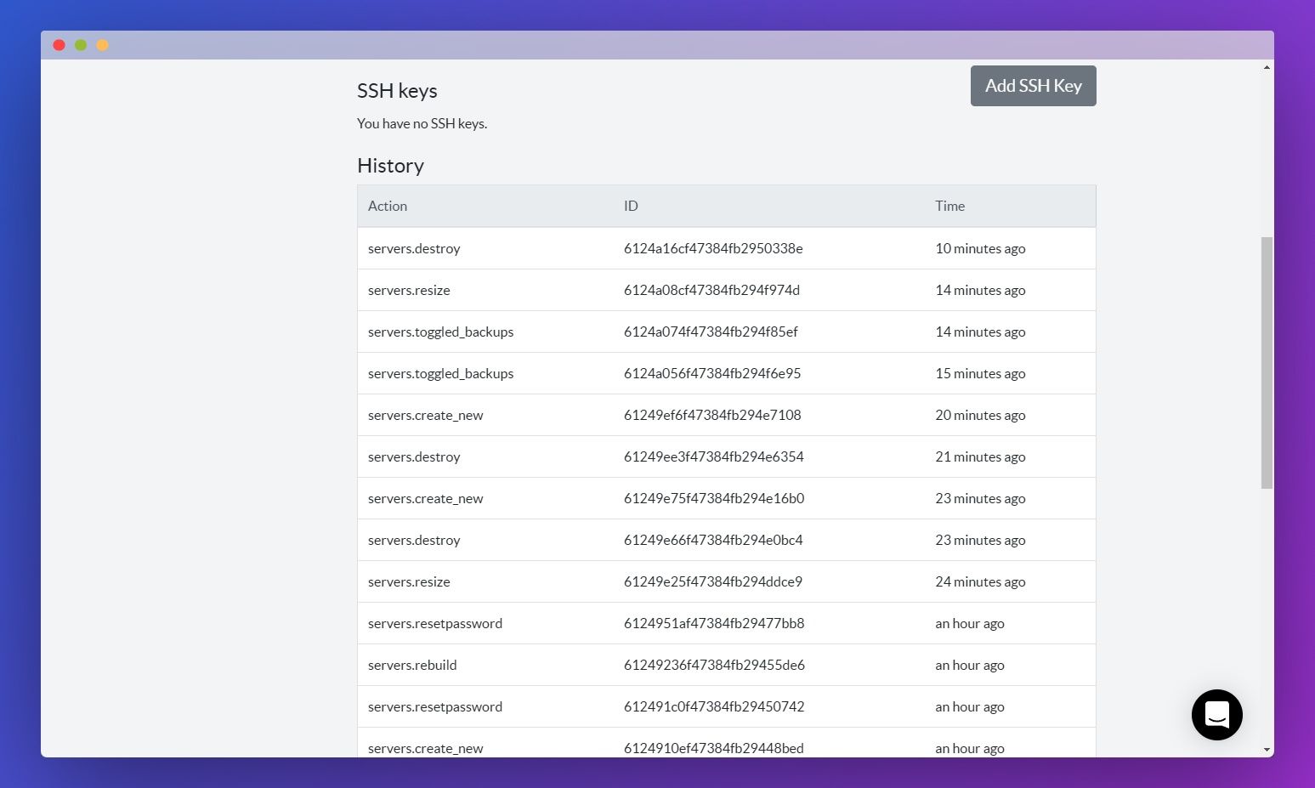Click the Add SSH Key button
Screen dimensions: 1315x788
tap(1033, 86)
